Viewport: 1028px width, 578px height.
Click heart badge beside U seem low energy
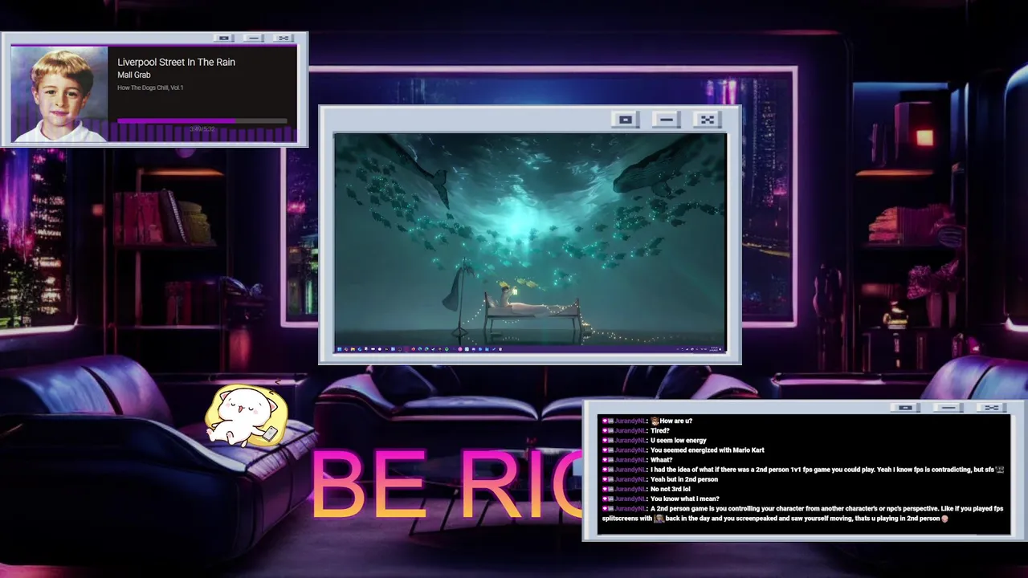click(604, 440)
